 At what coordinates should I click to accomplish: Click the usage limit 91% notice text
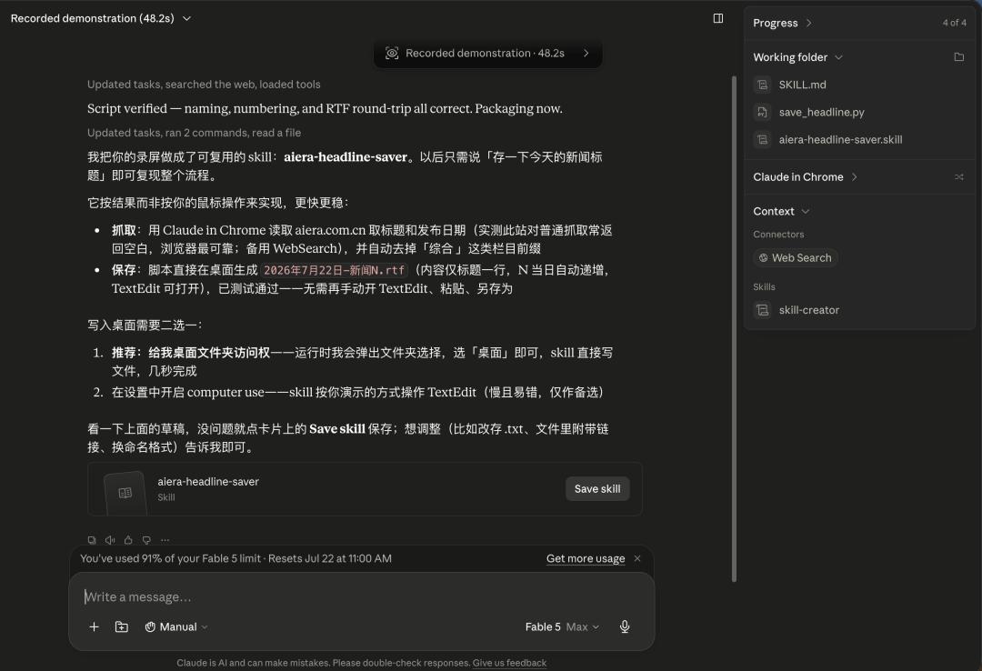point(235,558)
